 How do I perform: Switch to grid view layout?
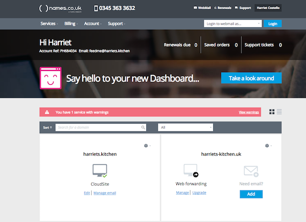tap(272, 111)
